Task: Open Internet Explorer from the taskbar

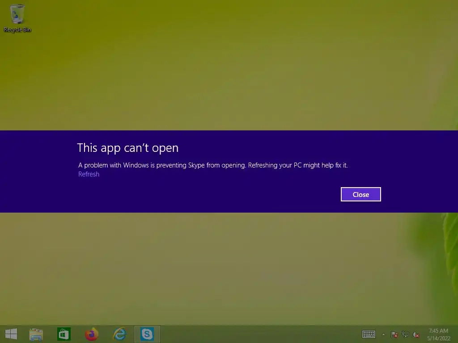Action: click(x=119, y=334)
